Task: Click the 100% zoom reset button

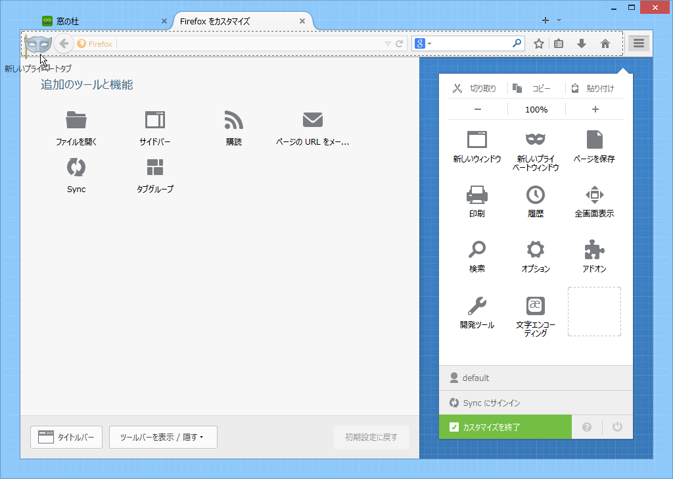Action: (536, 109)
